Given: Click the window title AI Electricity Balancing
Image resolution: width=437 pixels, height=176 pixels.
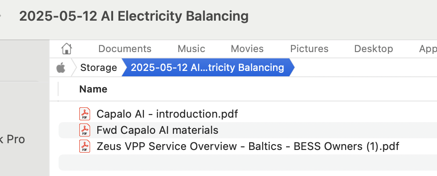Looking at the screenshot, I should click(x=134, y=16).
